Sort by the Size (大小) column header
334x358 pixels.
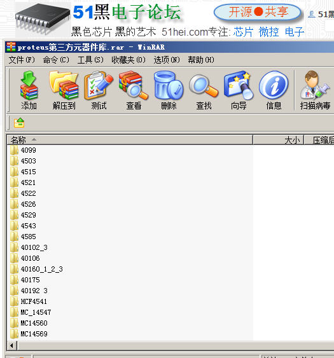(x=278, y=140)
